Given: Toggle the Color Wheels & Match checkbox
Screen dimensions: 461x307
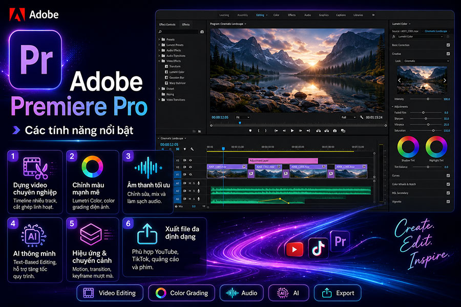Looking at the screenshot, I should (448, 184).
